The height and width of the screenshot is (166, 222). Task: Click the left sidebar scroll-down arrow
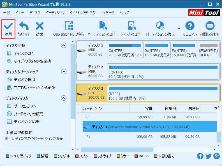(x=73, y=149)
